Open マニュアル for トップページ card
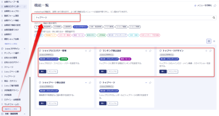219x116 pixels. (112, 103)
